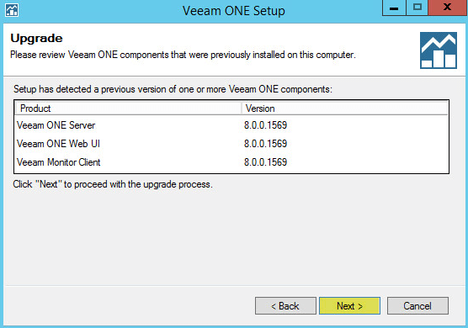Click version 8.0.0.1569 of Veeam ONE Server
Viewport: 468px width, 328px height.
point(265,125)
